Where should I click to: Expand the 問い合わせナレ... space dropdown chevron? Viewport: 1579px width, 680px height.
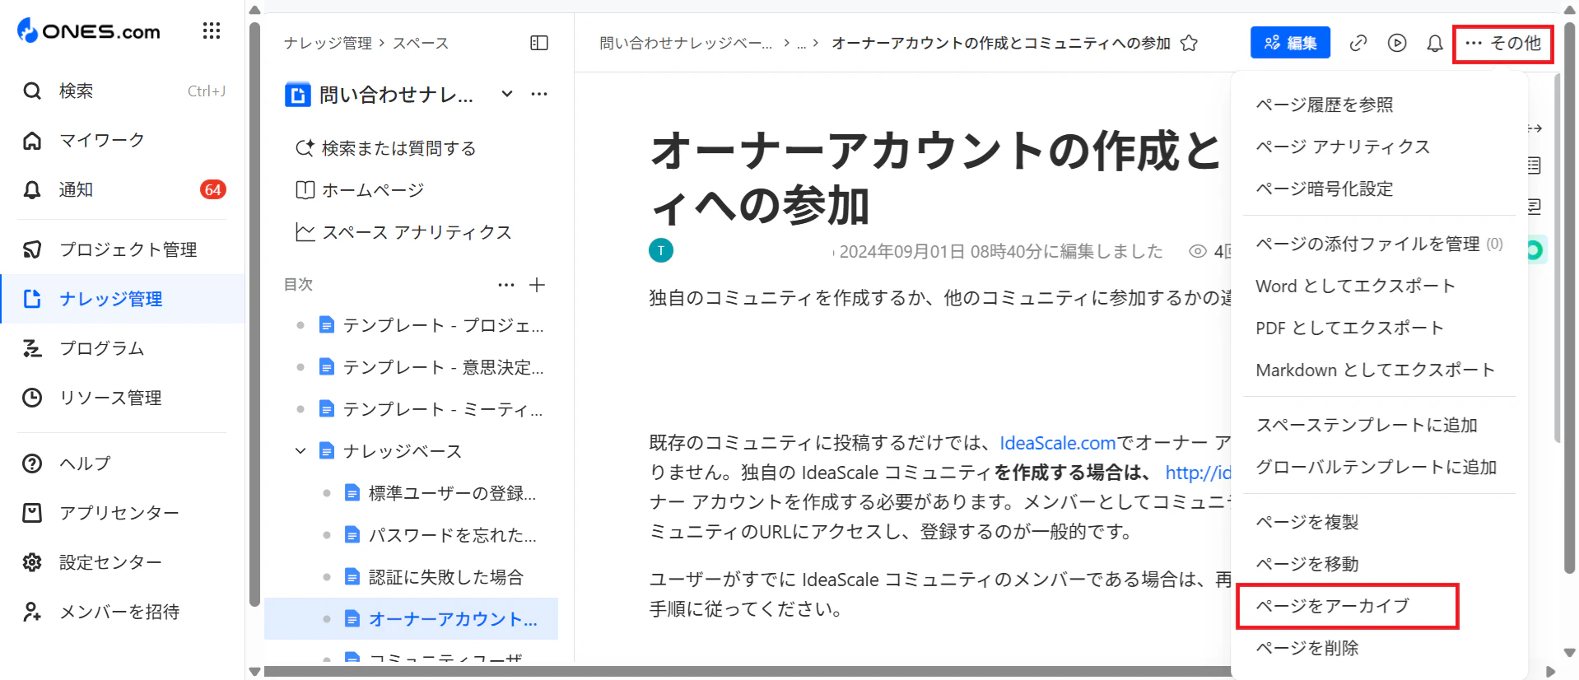tap(507, 94)
